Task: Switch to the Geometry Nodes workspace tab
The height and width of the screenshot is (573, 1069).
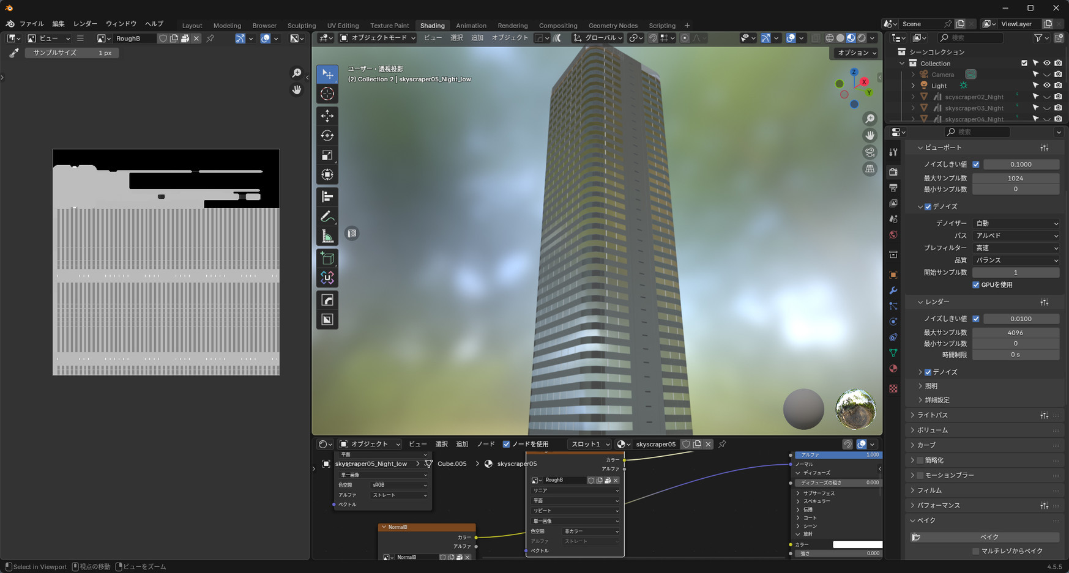Action: 613,26
